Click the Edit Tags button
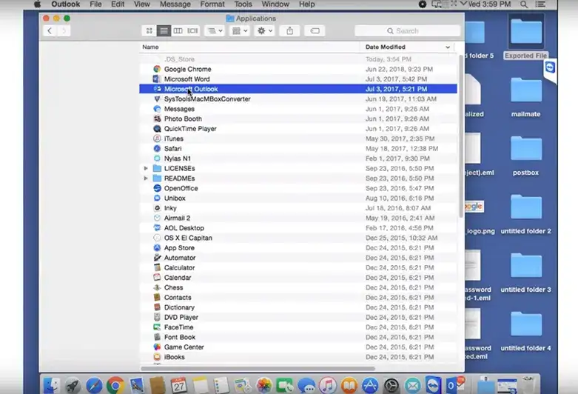This screenshot has height=394, width=578. 315,30
